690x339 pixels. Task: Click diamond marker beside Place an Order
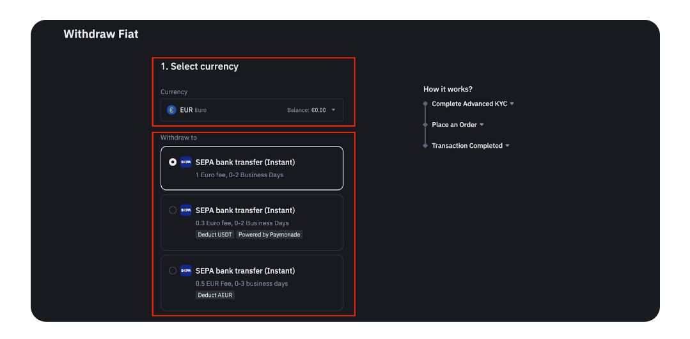(x=425, y=125)
